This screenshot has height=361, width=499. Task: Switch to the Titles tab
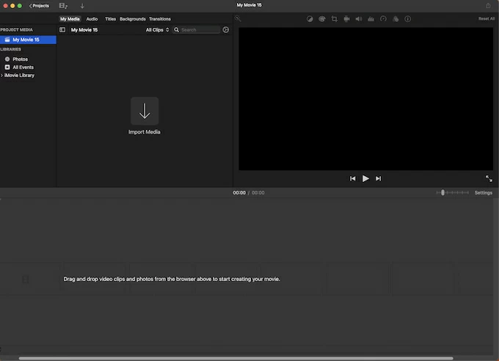click(x=110, y=19)
